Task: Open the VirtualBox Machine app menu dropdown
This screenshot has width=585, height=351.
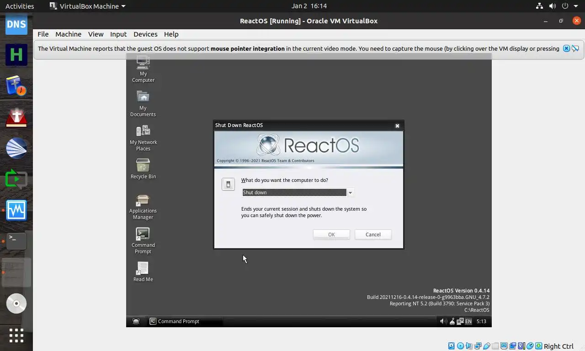Action: click(87, 6)
